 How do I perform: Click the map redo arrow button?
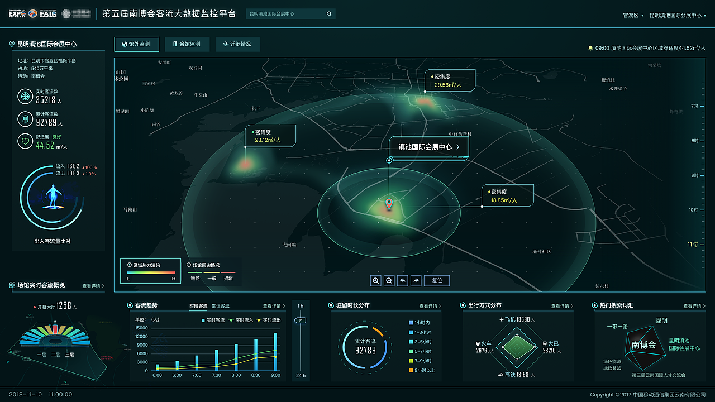point(416,280)
